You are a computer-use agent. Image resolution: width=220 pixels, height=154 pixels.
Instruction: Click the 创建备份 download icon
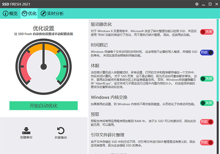26,131
